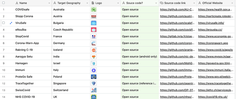The height and width of the screenshot is (99, 236).
Task: Select the Germany geography cell
Action: pyautogui.click(x=71, y=43)
